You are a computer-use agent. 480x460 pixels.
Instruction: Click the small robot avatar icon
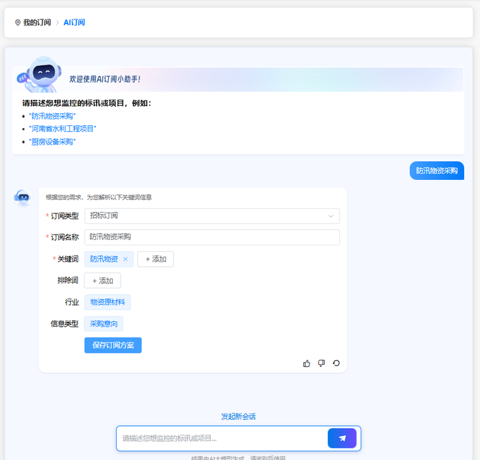click(23, 197)
